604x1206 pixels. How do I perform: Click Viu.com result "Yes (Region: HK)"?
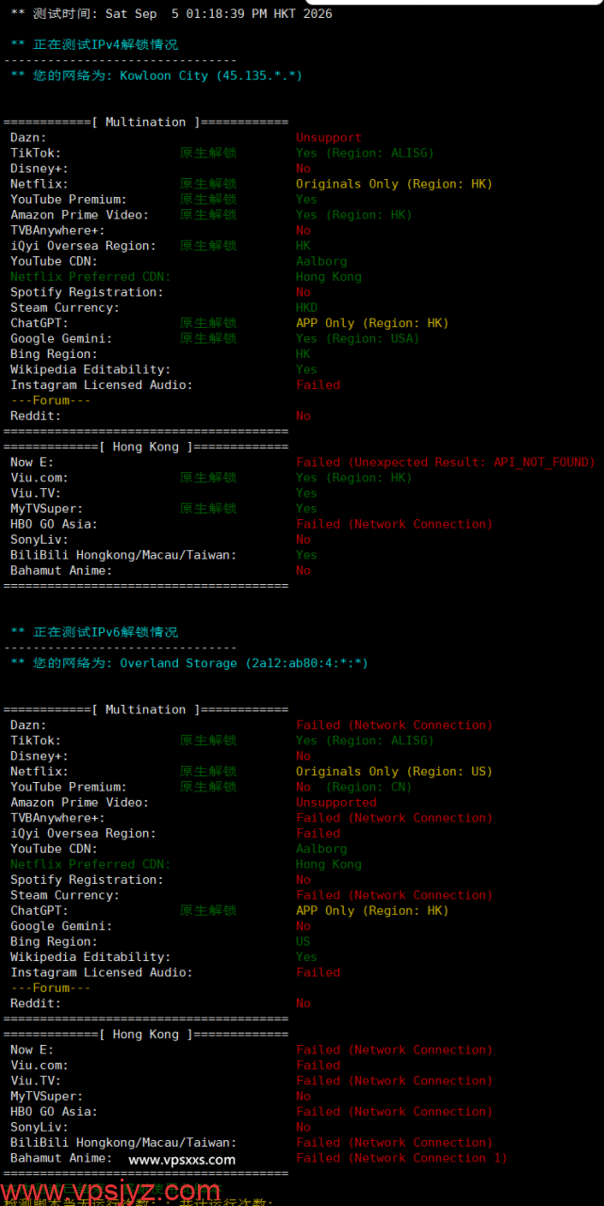(354, 478)
